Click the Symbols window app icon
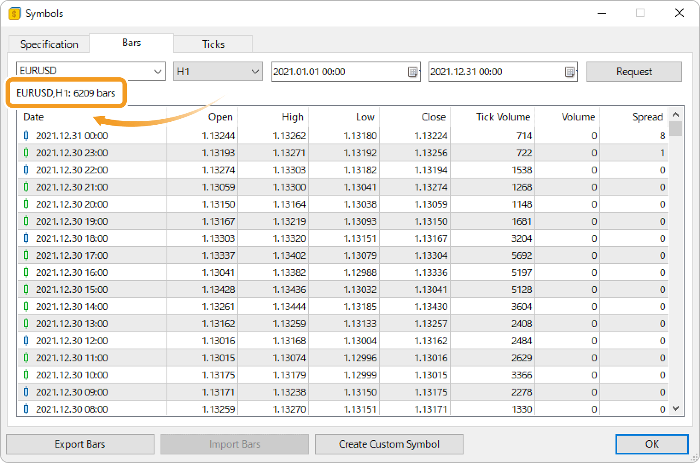The width and height of the screenshot is (700, 463). [x=14, y=14]
